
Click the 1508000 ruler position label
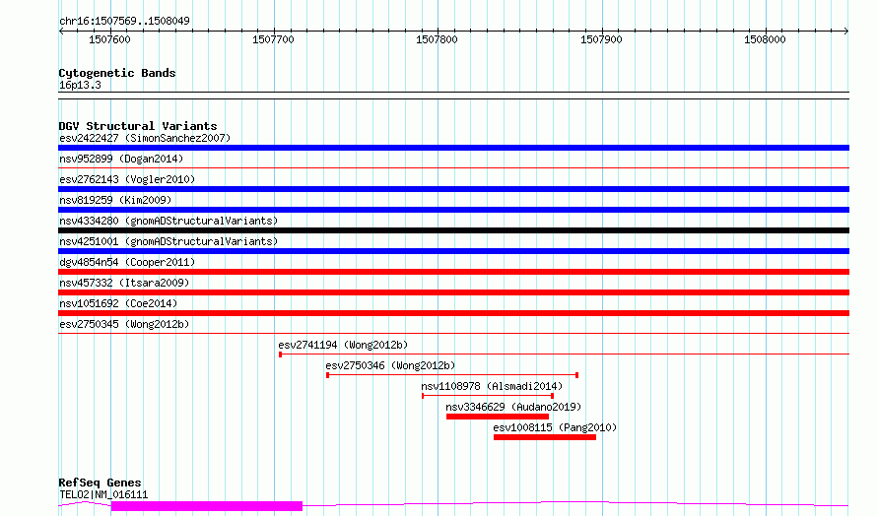pos(765,39)
